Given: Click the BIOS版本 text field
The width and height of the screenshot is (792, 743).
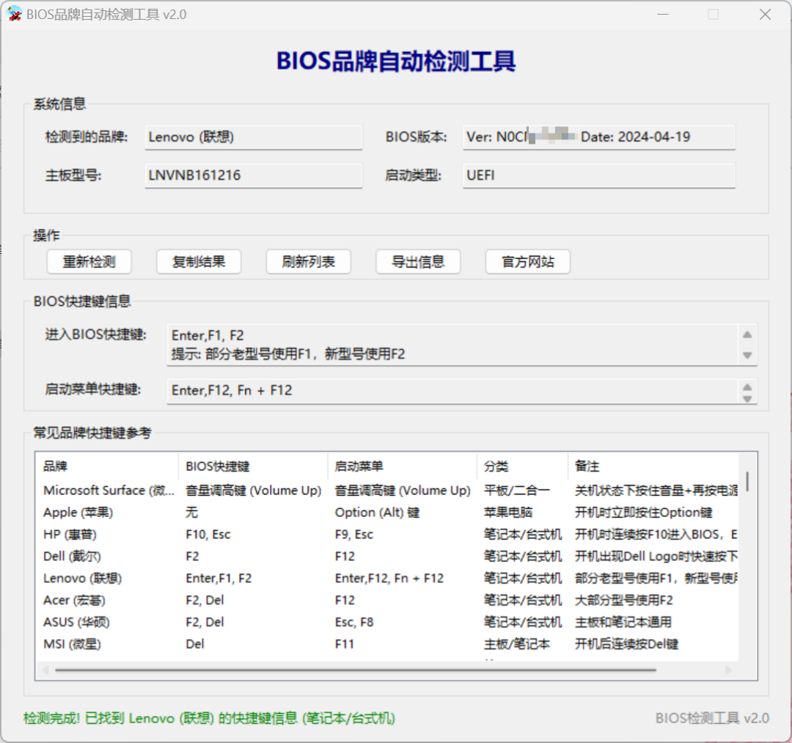Looking at the screenshot, I should click(598, 136).
